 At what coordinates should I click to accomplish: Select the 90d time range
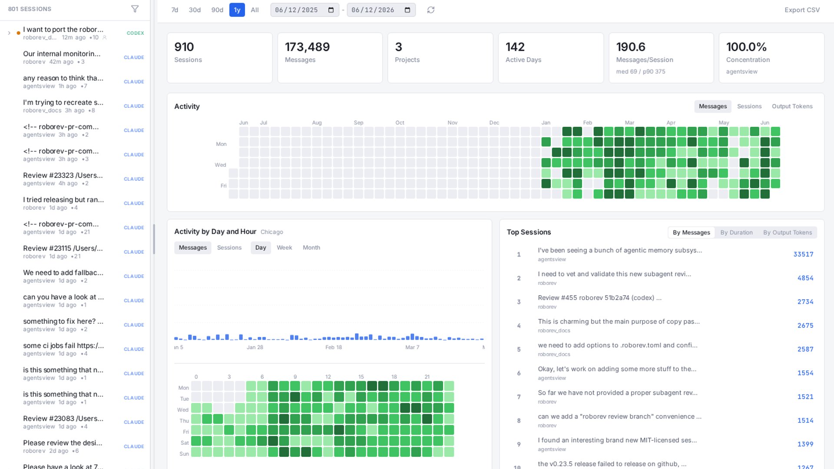pyautogui.click(x=217, y=10)
